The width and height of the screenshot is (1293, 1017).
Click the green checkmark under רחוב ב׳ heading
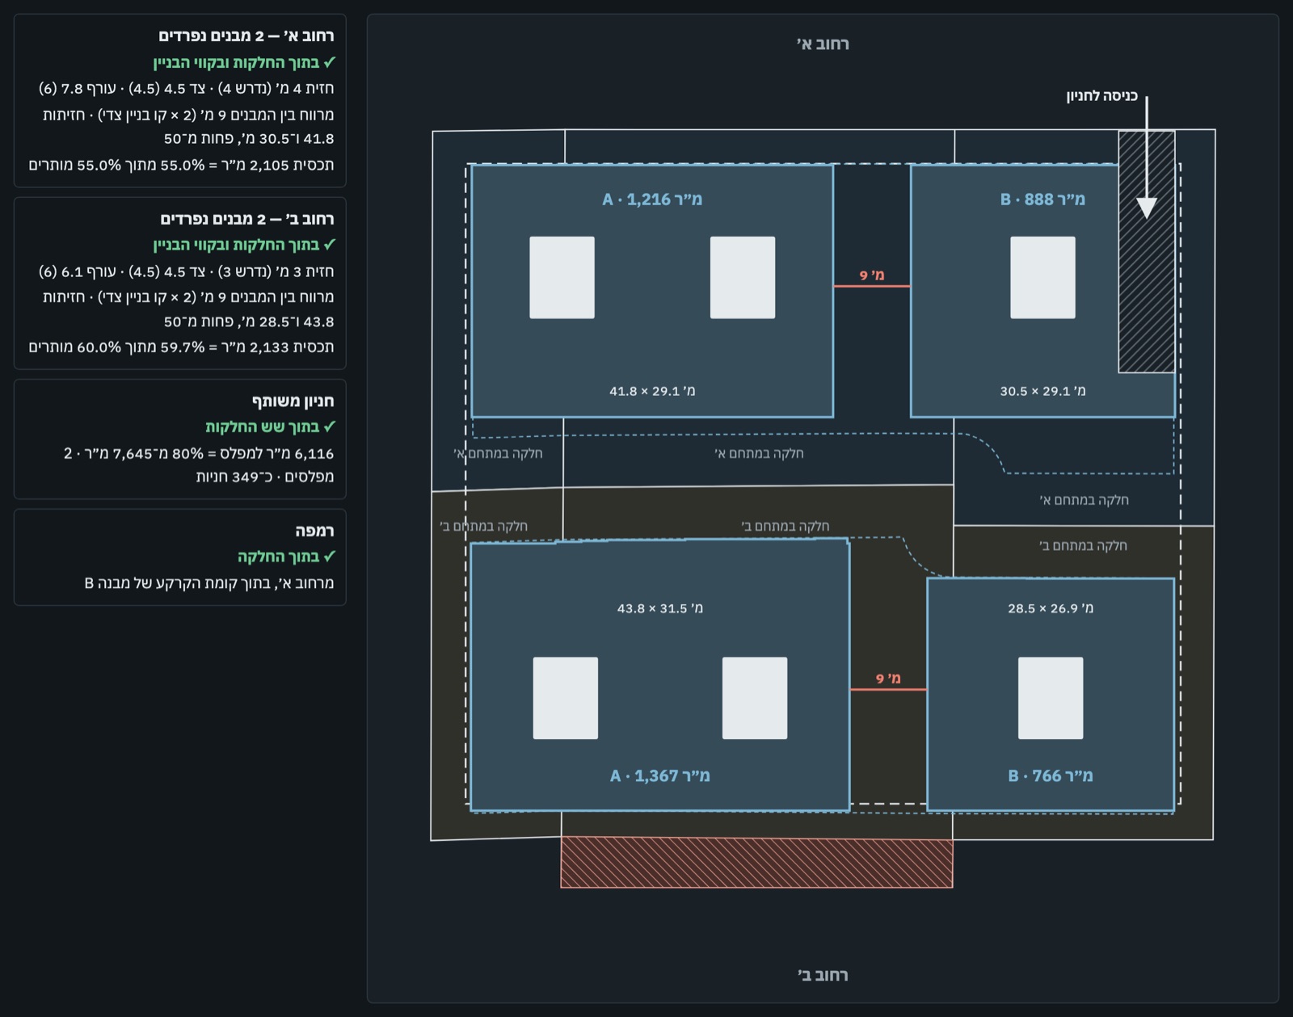pyautogui.click(x=329, y=244)
